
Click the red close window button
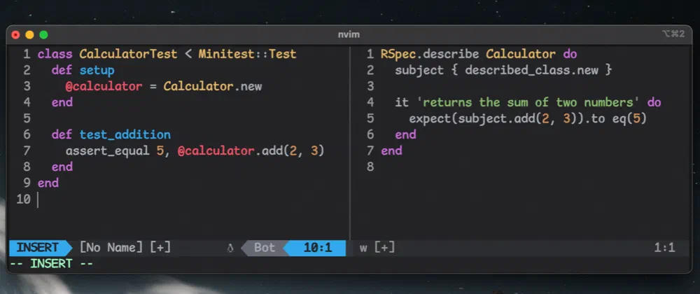click(15, 35)
